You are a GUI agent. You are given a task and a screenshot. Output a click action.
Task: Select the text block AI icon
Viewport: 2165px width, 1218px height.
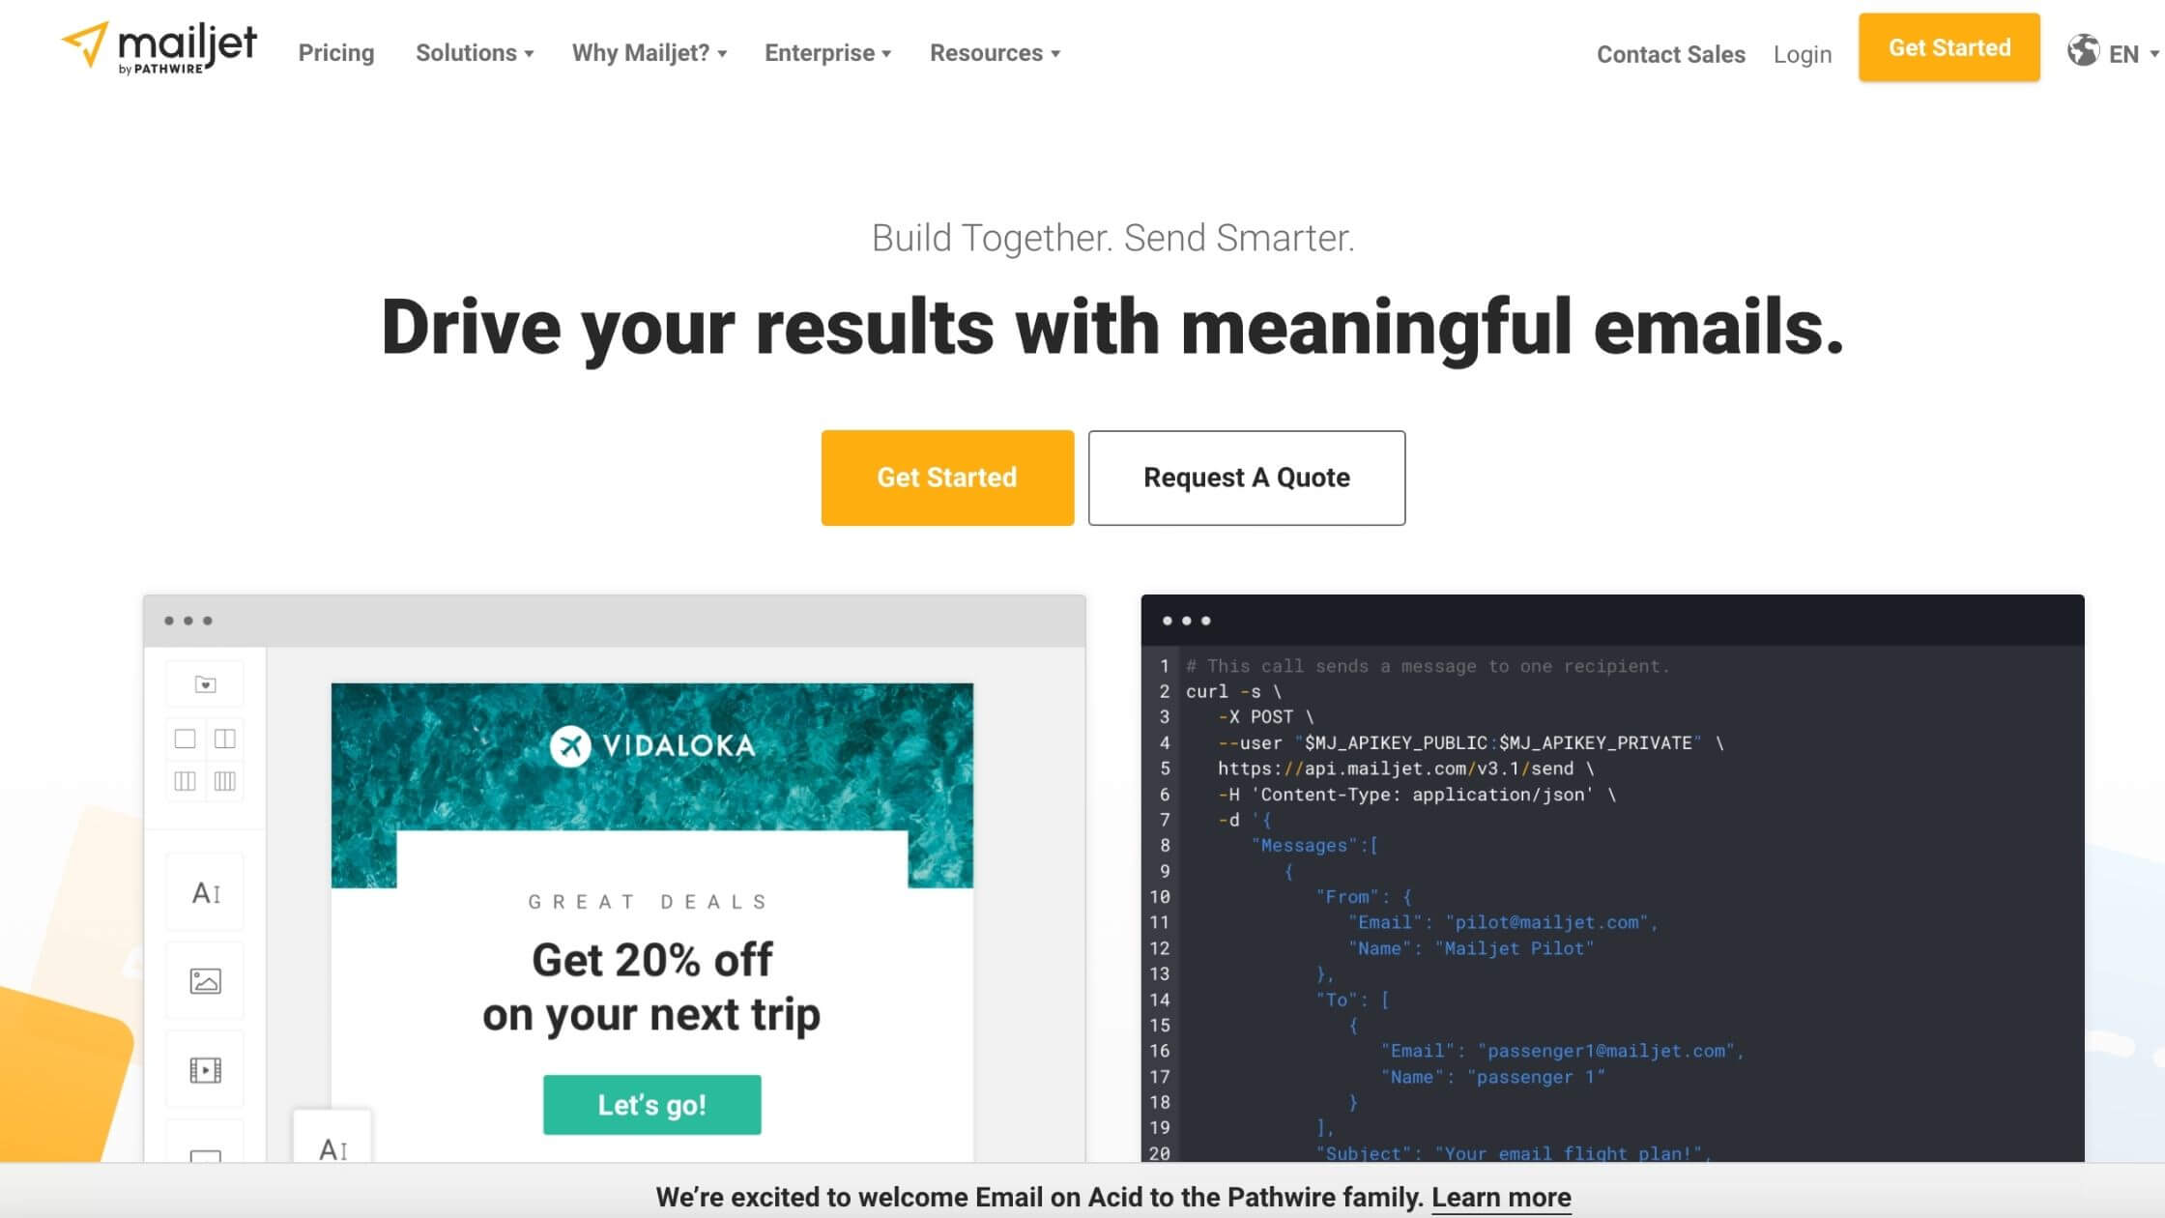205,892
